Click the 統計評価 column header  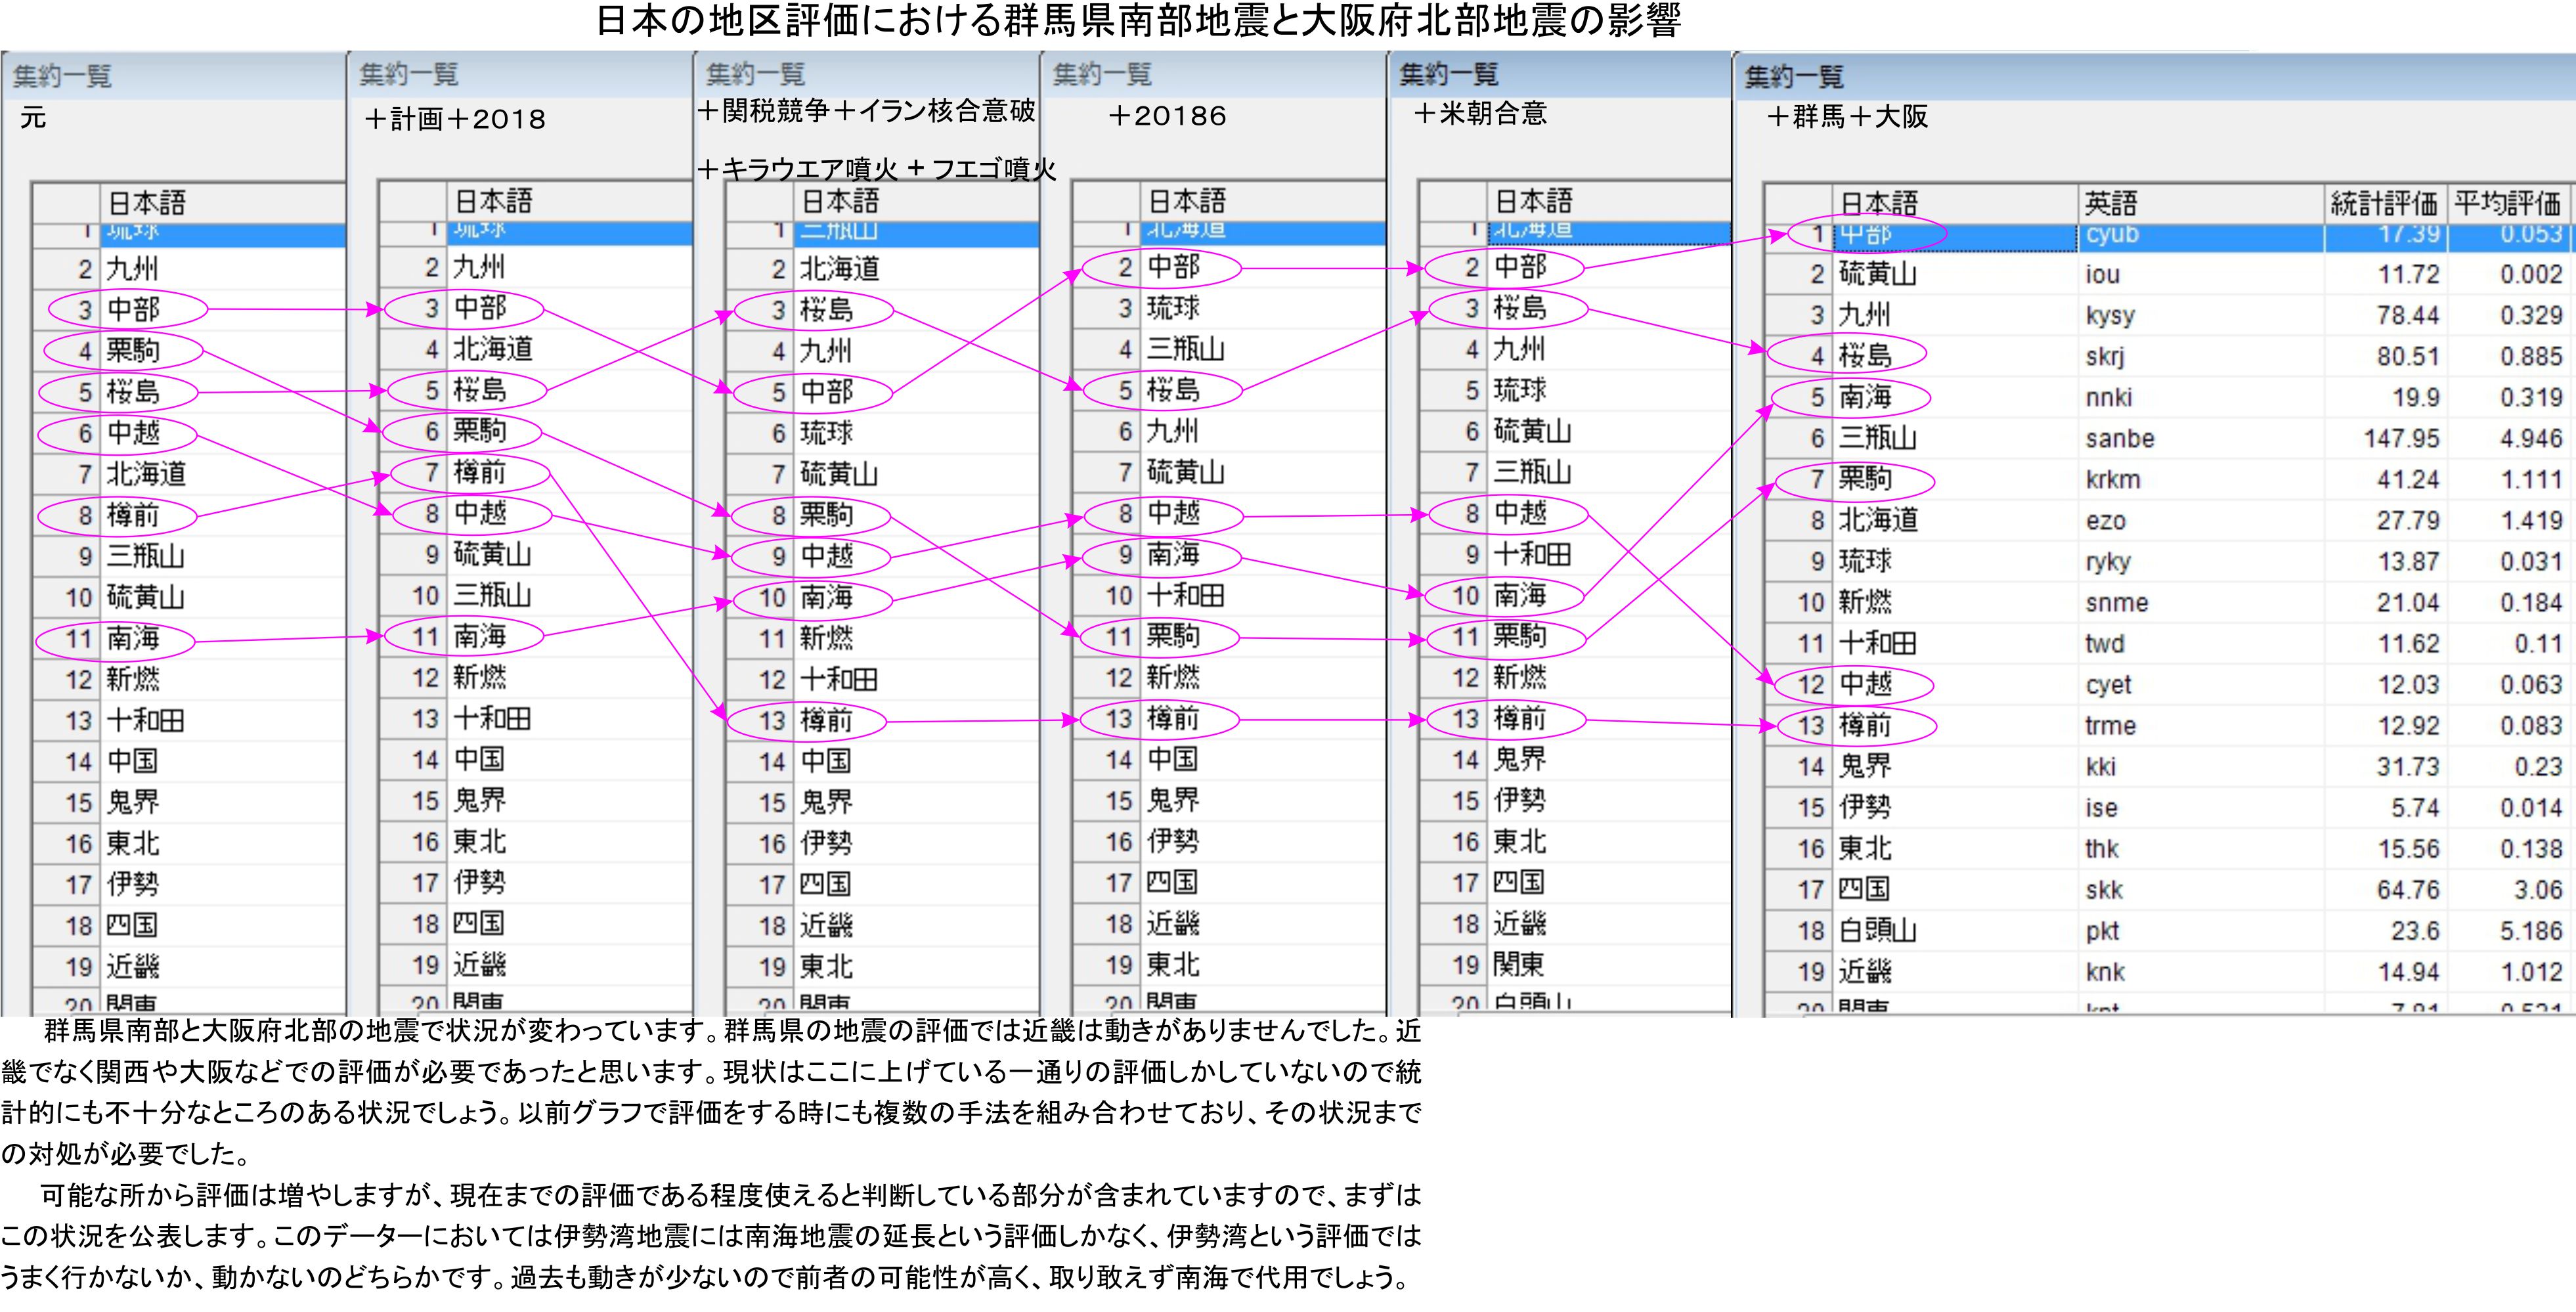[2384, 204]
